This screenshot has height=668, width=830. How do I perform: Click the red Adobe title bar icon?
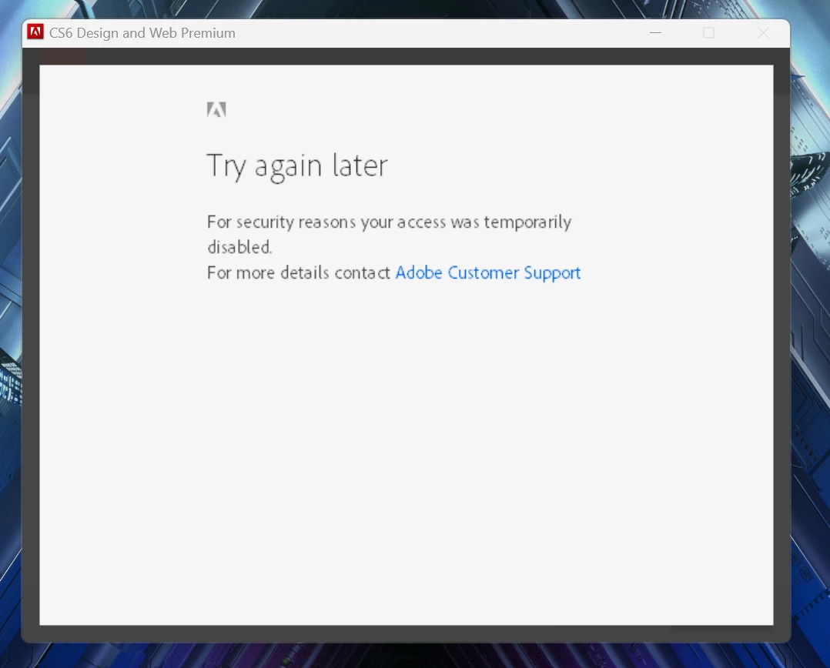coord(35,32)
